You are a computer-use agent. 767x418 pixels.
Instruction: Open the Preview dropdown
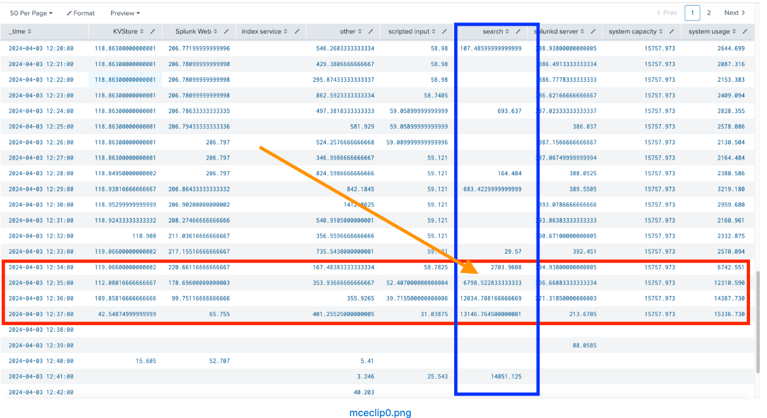(124, 13)
